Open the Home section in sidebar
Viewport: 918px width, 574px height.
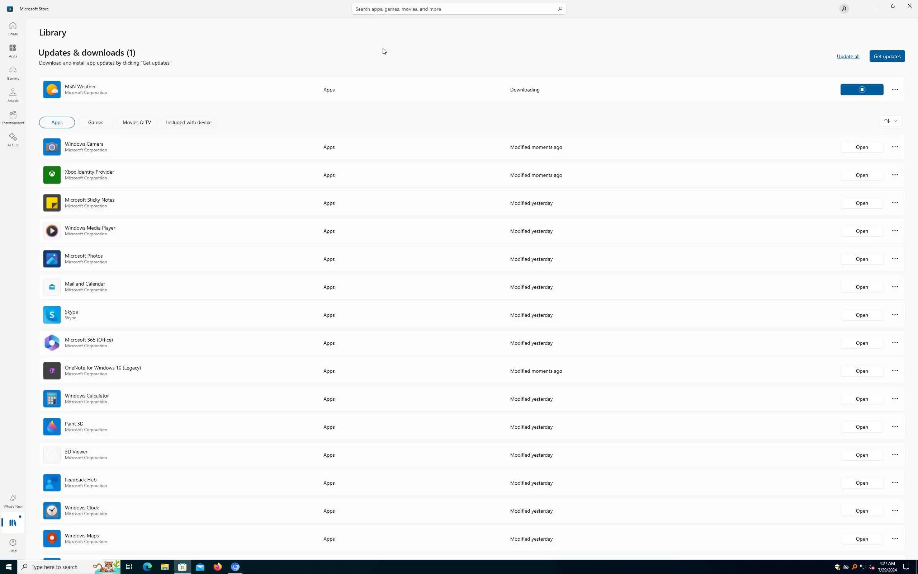13,28
